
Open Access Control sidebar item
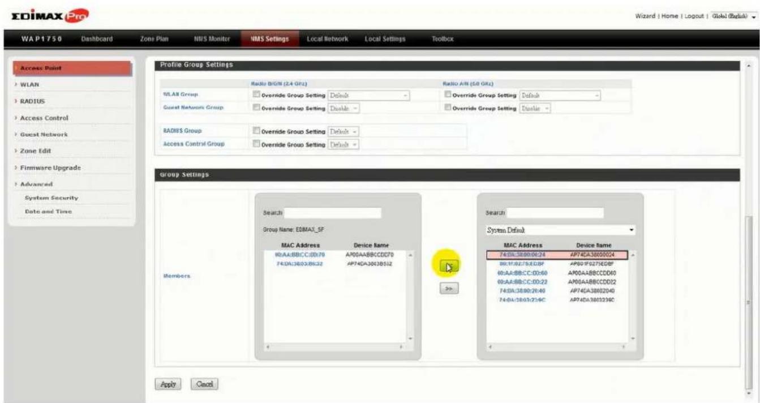point(44,118)
